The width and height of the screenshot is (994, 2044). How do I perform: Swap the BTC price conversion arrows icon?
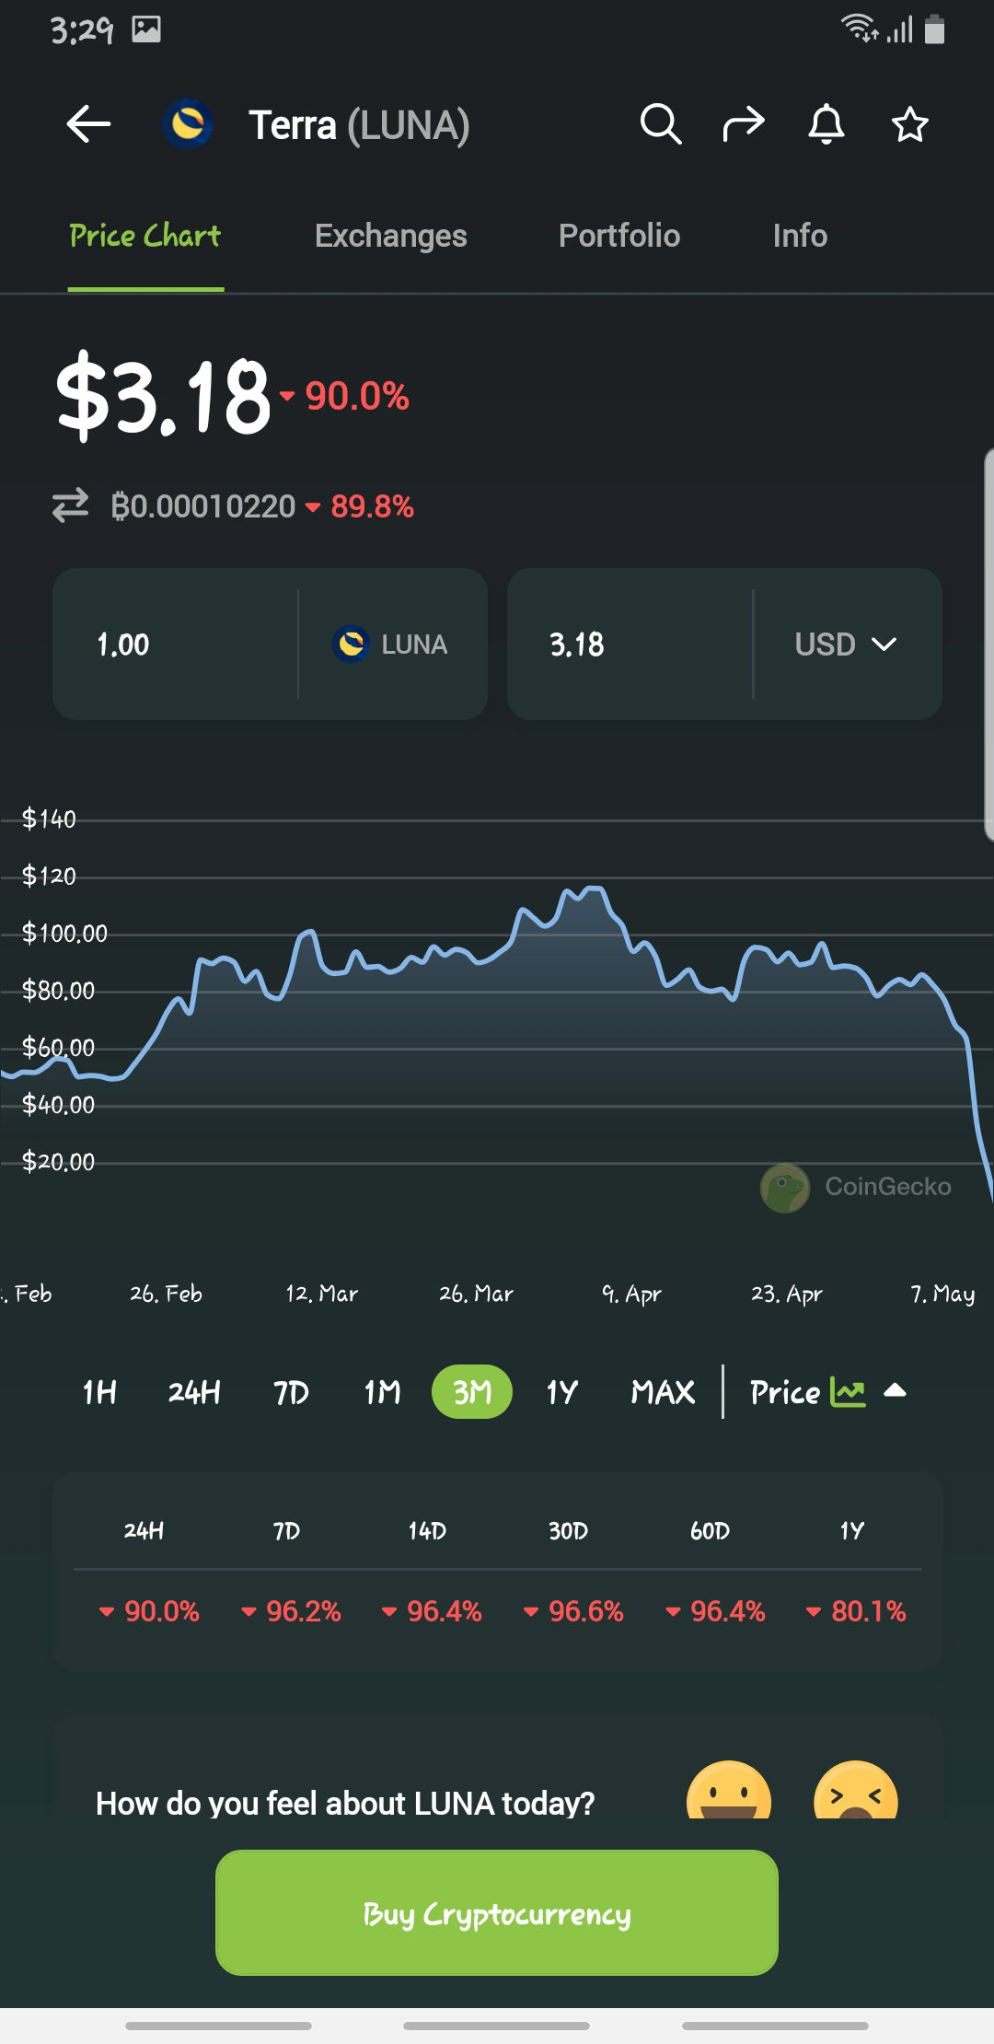tap(70, 505)
